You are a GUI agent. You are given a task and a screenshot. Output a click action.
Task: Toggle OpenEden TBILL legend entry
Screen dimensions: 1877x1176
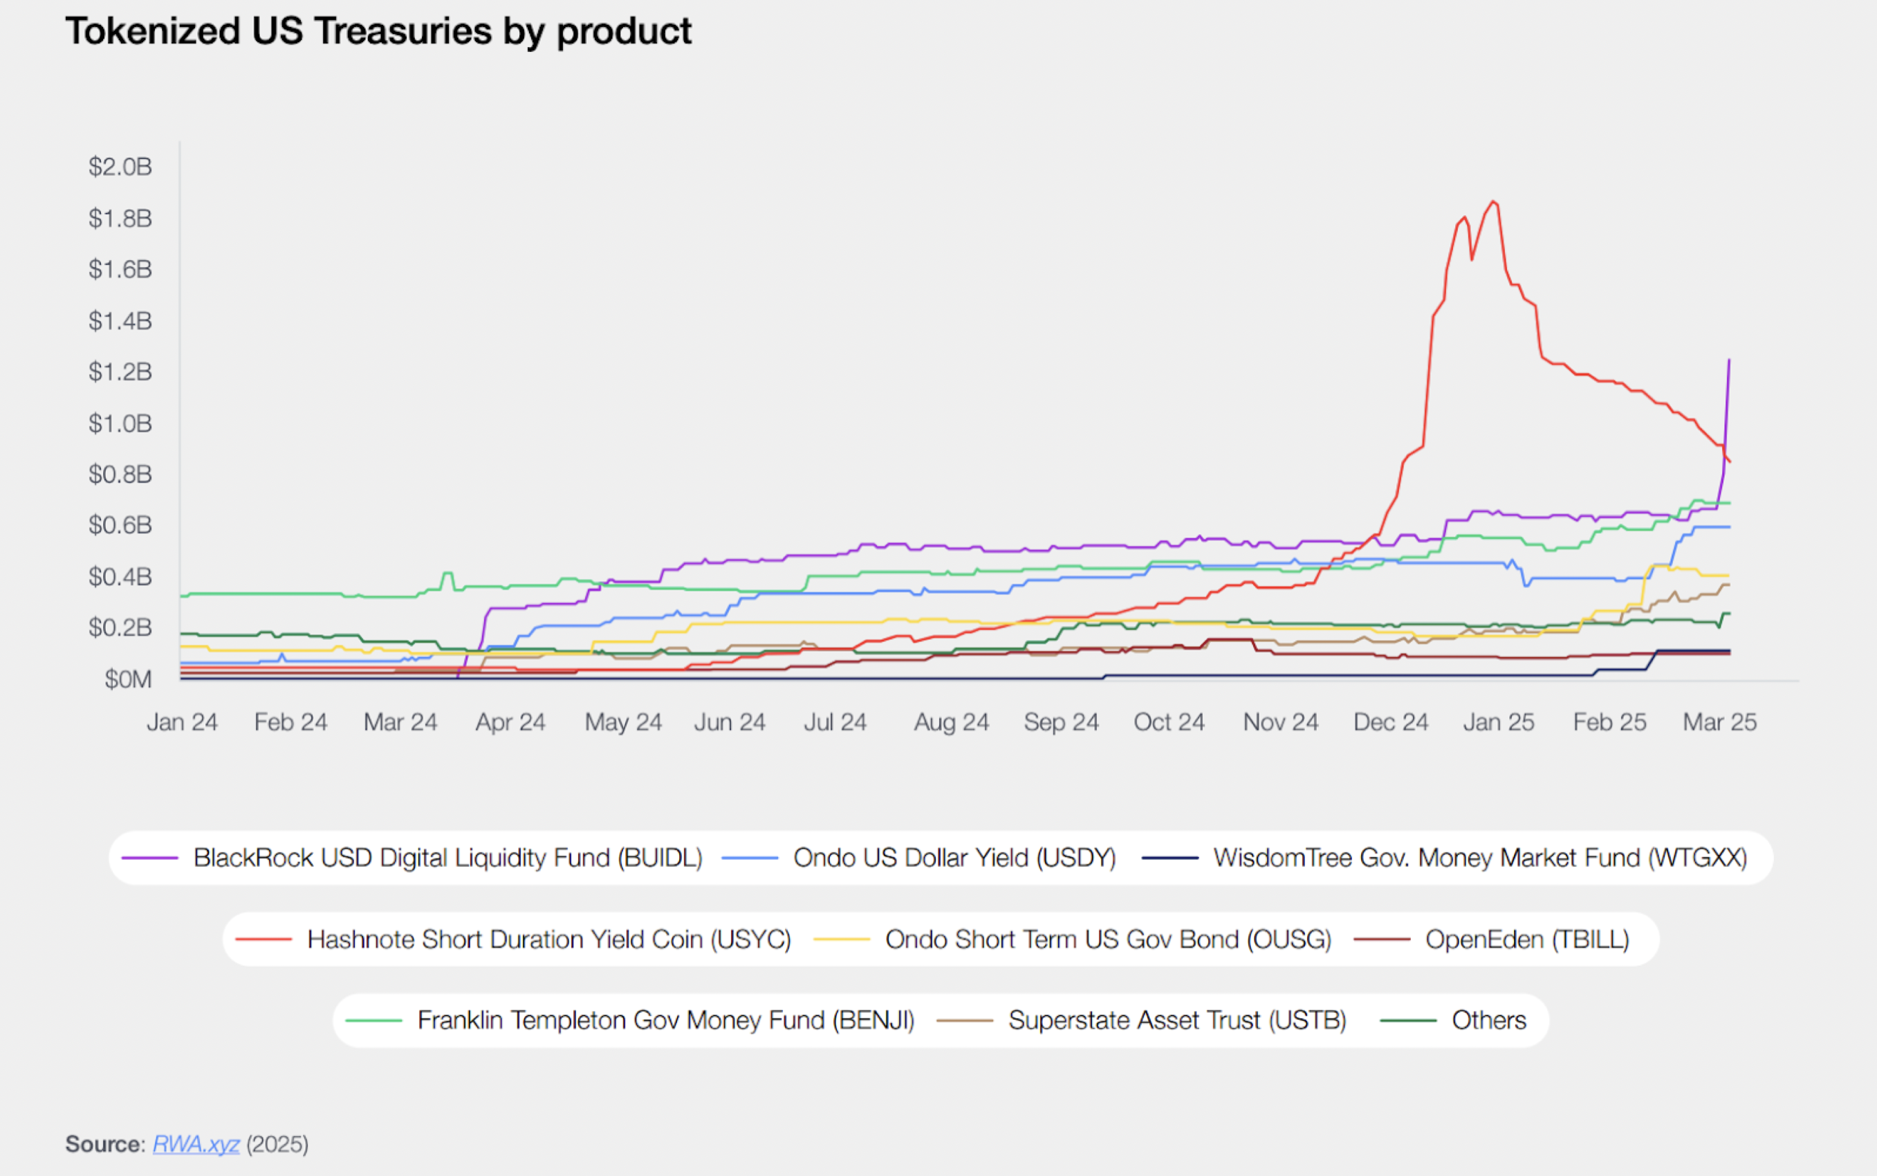pos(1526,939)
